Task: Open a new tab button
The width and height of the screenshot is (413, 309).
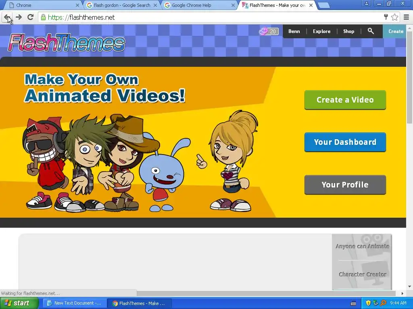Action: click(x=324, y=5)
